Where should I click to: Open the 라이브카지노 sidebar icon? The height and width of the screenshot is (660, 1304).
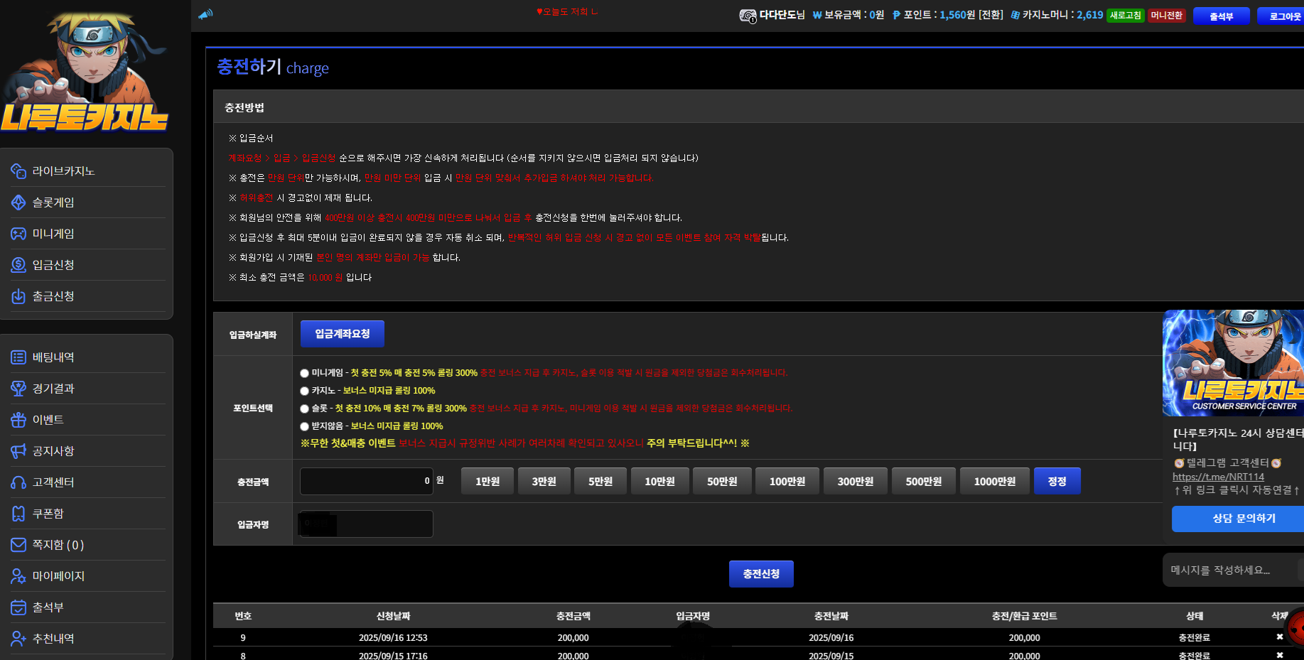[x=18, y=171]
